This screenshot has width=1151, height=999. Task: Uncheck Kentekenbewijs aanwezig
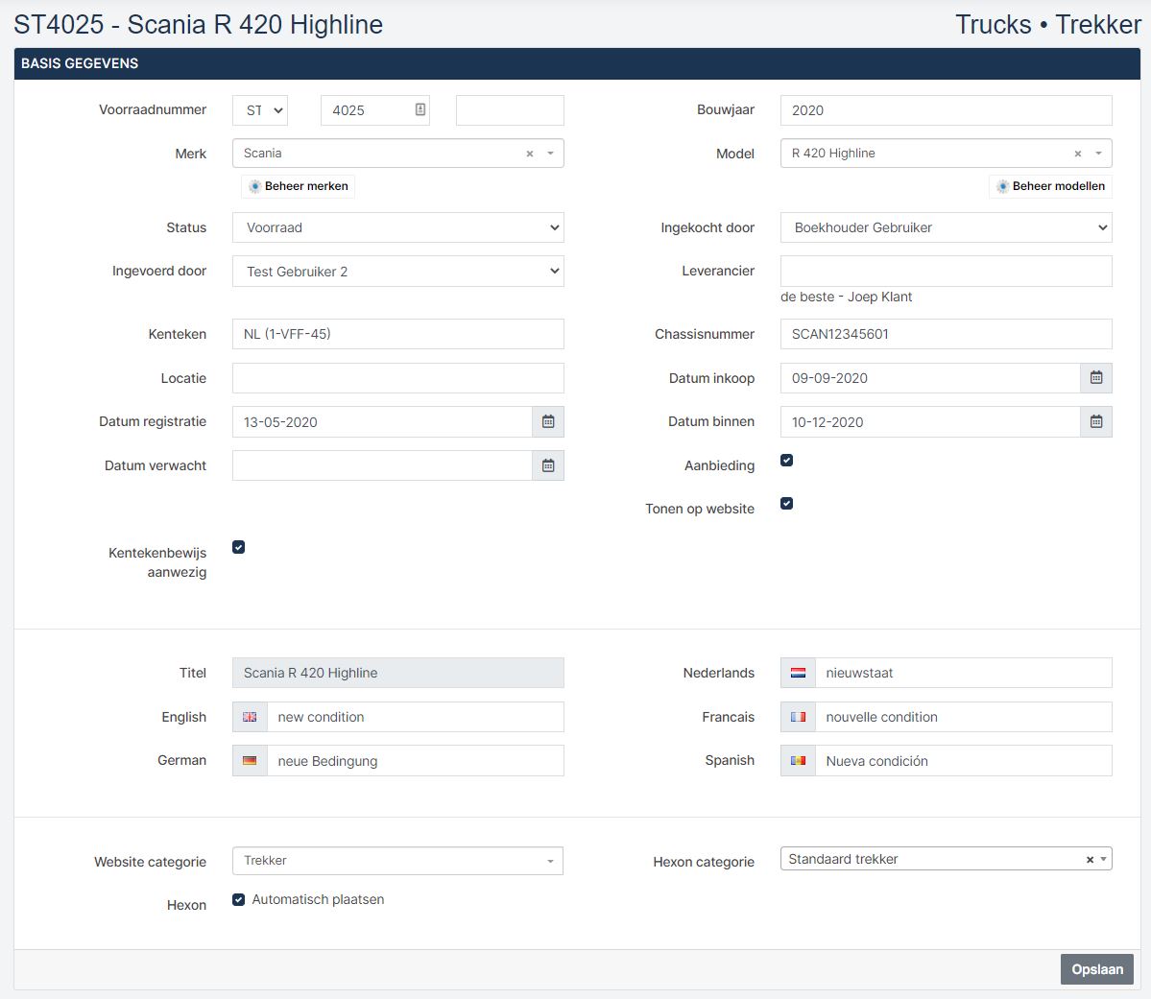[239, 547]
